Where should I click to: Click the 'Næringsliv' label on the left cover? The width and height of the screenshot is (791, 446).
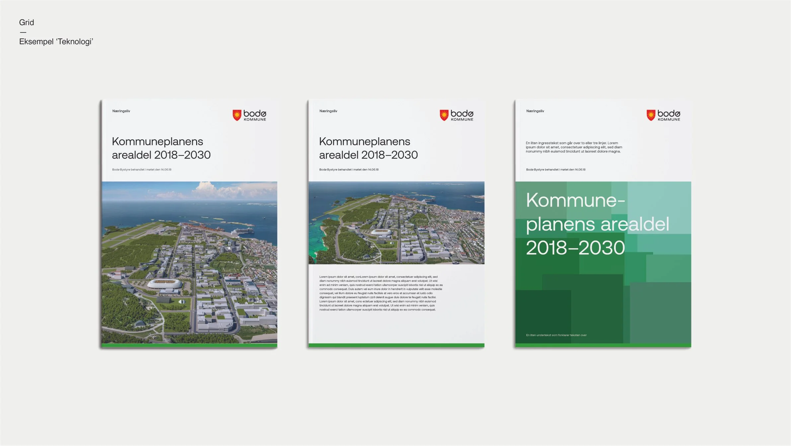point(121,111)
